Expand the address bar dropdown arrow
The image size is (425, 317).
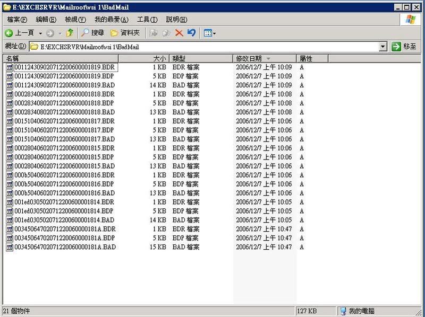(x=383, y=47)
